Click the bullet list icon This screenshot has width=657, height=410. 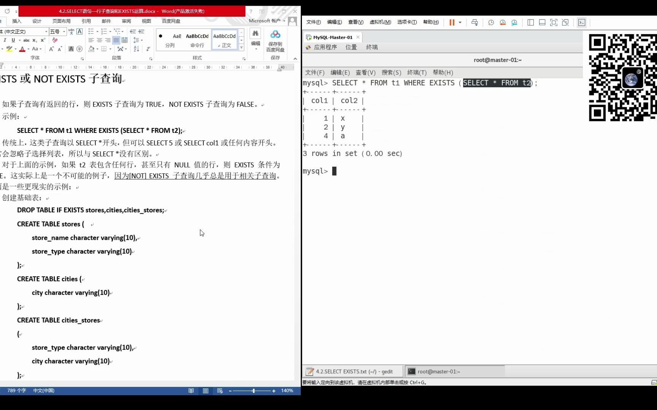pyautogui.click(x=91, y=32)
